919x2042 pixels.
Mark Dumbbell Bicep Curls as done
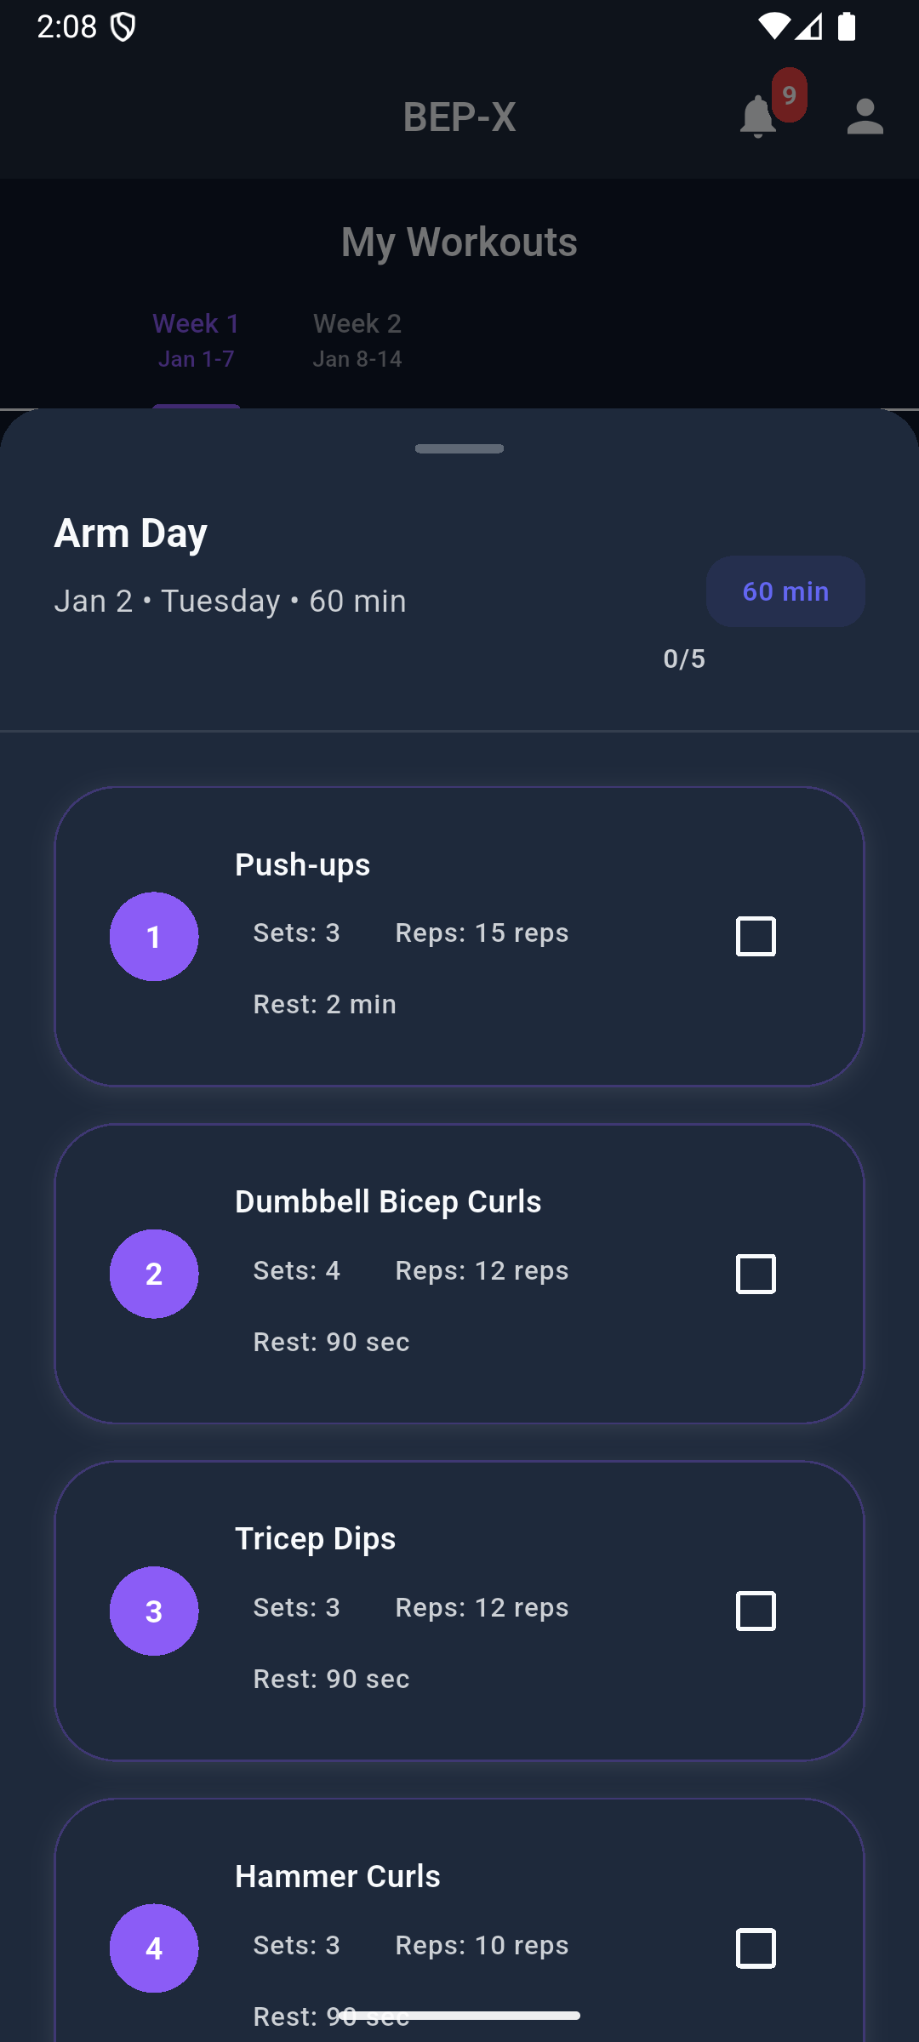756,1274
